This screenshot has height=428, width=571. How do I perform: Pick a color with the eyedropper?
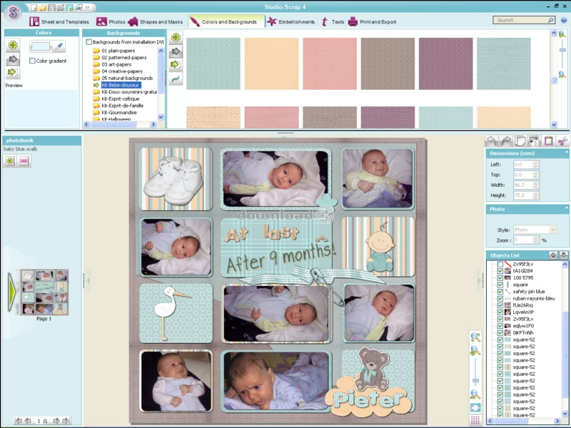[60, 46]
